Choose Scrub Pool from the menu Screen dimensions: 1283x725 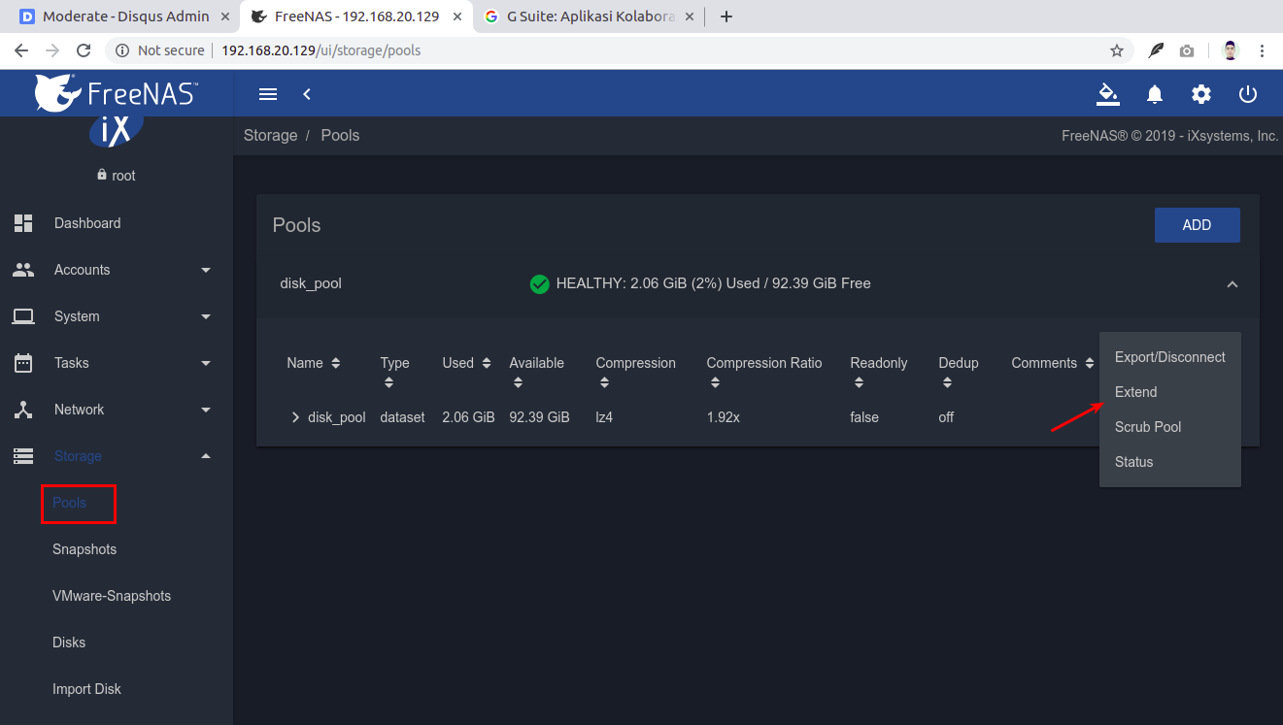click(1170, 427)
